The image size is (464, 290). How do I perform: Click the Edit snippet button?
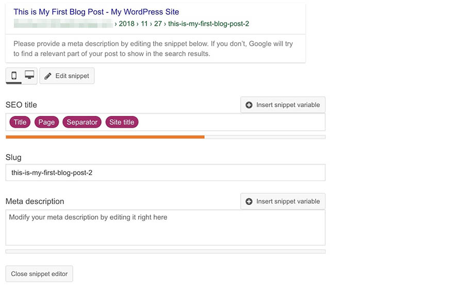click(67, 76)
